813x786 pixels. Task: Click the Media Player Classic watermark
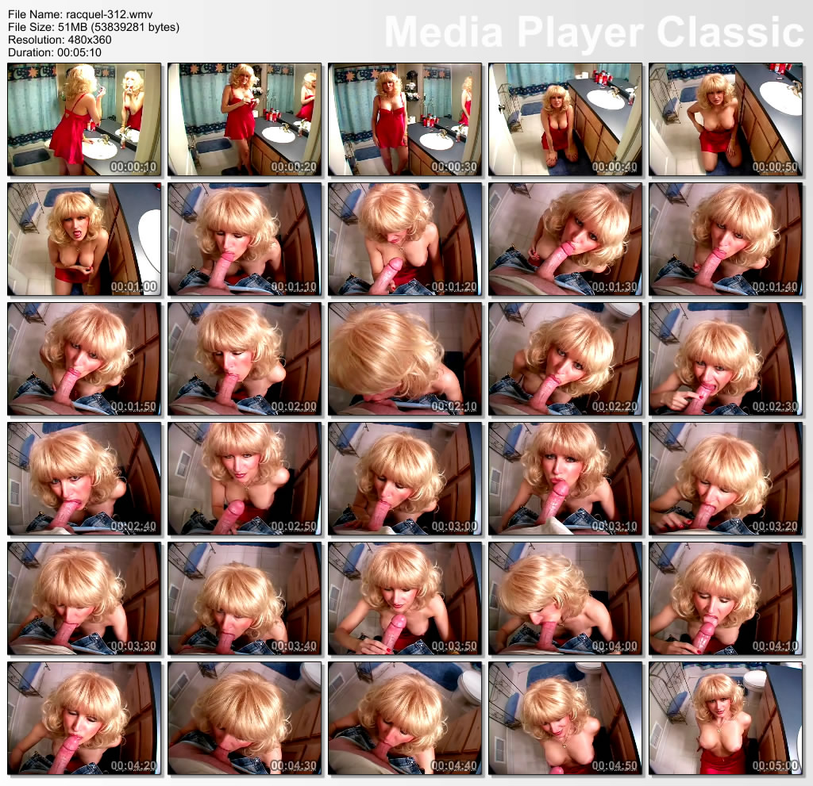[x=594, y=33]
